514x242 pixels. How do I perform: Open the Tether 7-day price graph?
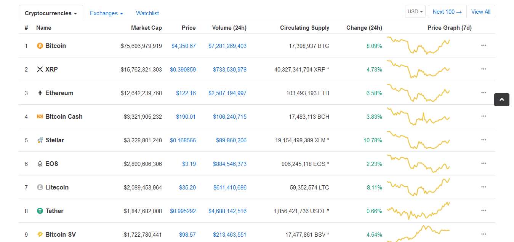tap(418, 211)
